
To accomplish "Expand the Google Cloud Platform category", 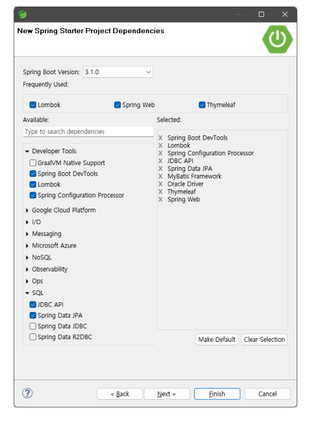I will (27, 211).
